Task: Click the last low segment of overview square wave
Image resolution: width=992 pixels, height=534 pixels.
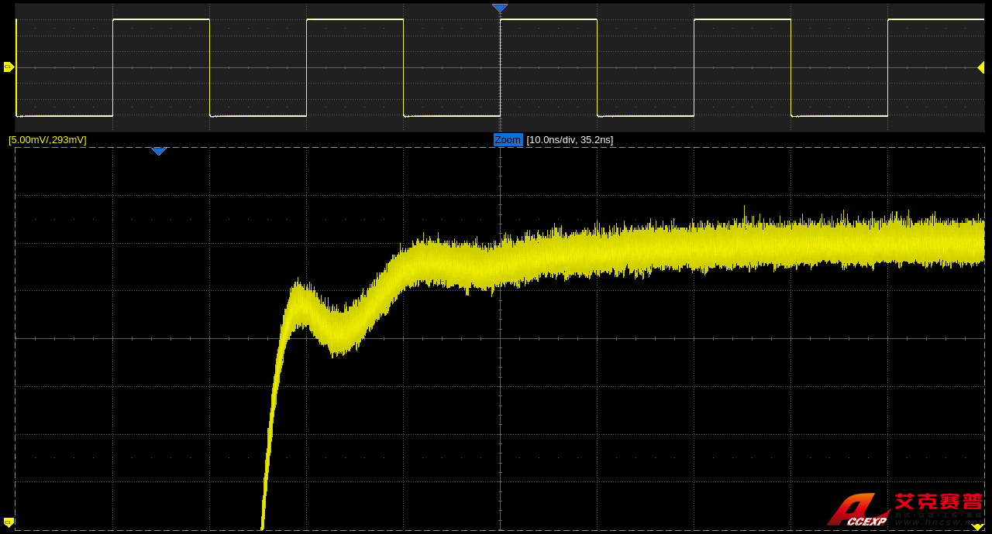Action: 839,116
